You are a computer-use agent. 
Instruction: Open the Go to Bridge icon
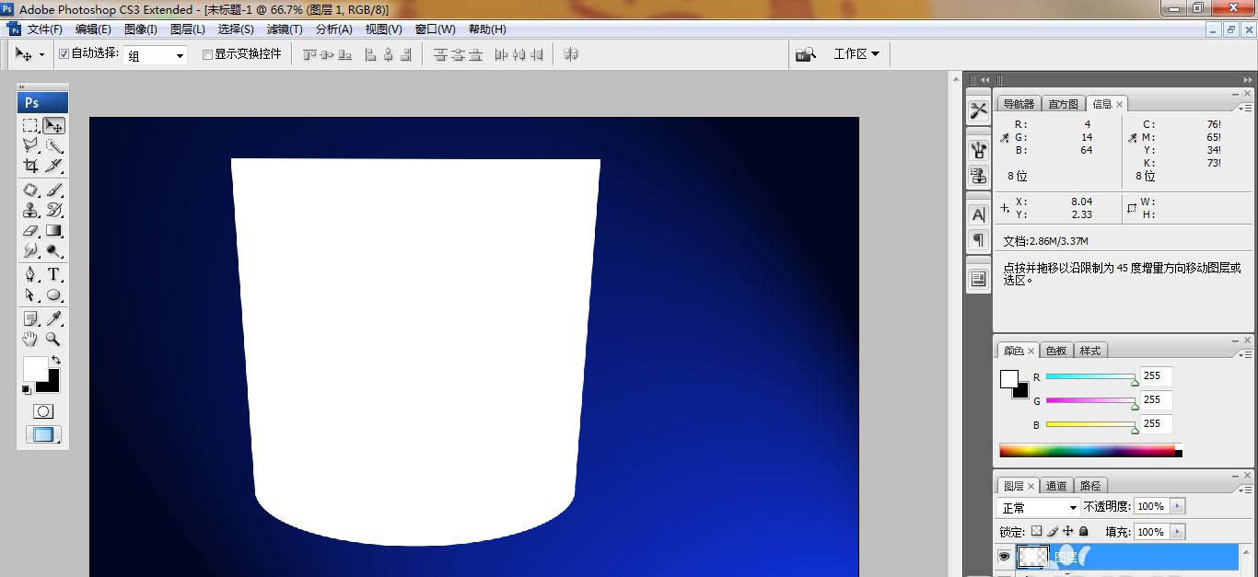[x=806, y=54]
